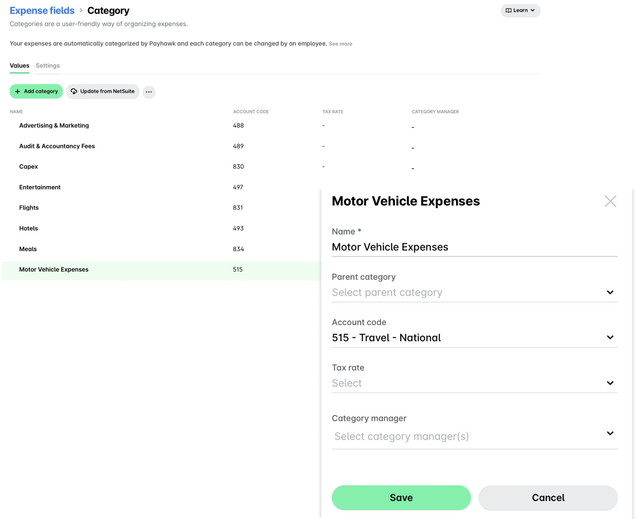This screenshot has width=638, height=519.
Task: Close the Motor Vehicle Expenses panel
Action: [610, 201]
